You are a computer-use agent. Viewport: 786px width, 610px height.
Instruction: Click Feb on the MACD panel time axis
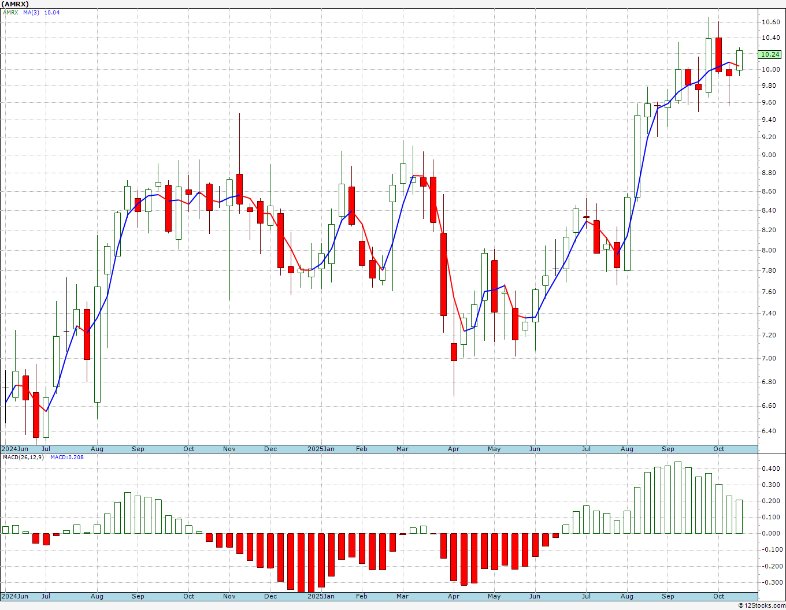(362, 596)
